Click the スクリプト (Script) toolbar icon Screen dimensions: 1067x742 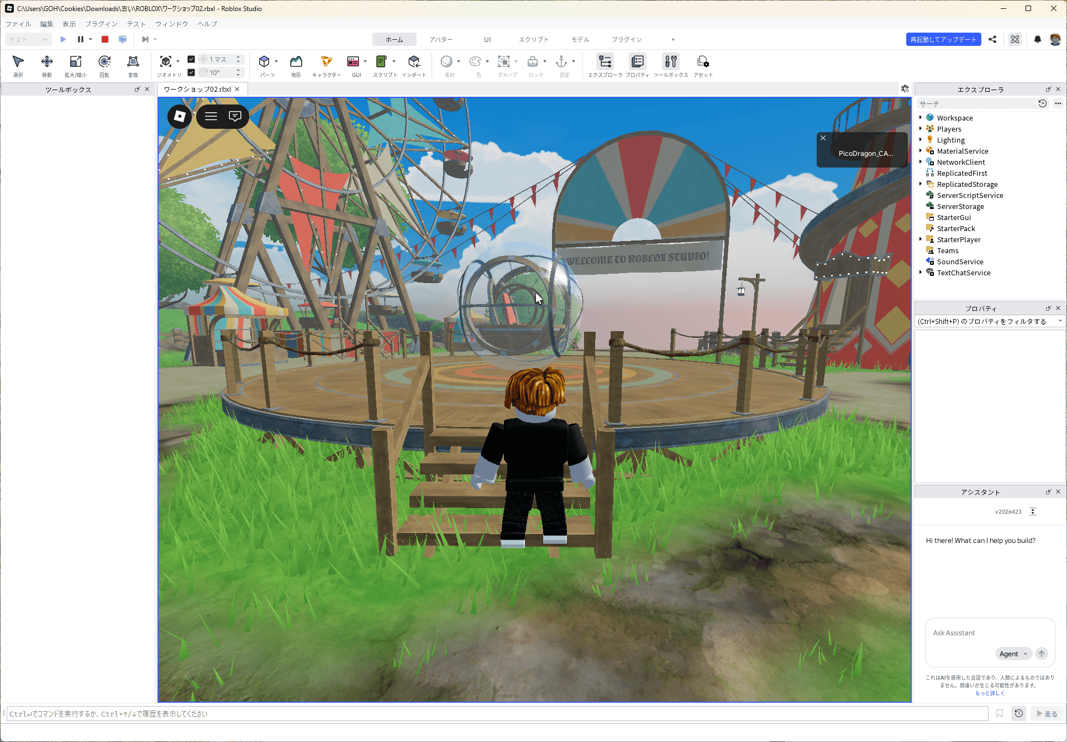tap(381, 61)
